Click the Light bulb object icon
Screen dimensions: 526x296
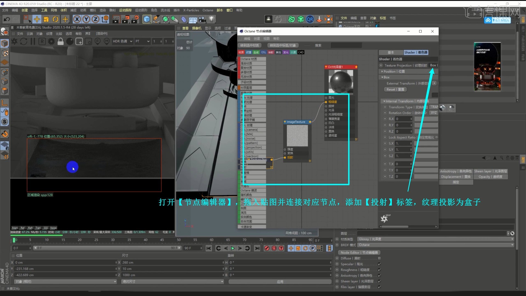(x=212, y=19)
